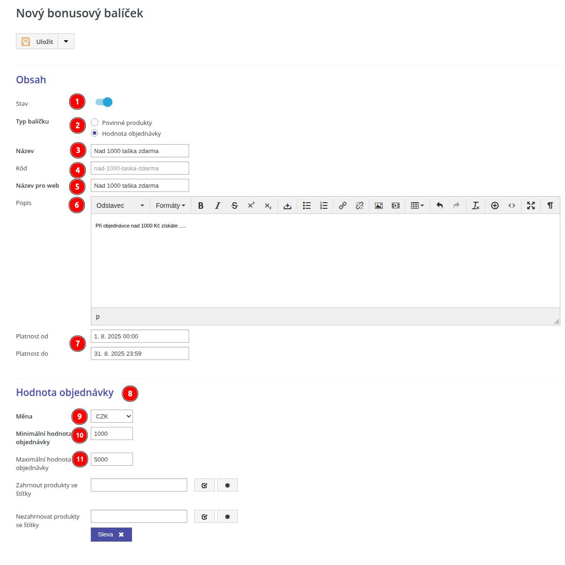This screenshot has width=565, height=565.
Task: Open the table insertion menu
Action: [x=417, y=205]
